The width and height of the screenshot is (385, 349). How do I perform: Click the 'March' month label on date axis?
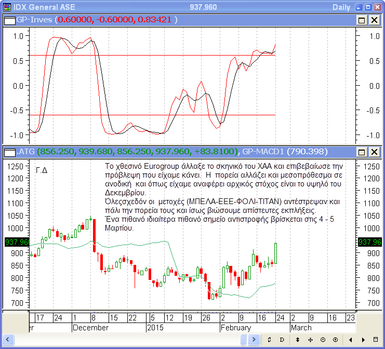[x=301, y=328]
